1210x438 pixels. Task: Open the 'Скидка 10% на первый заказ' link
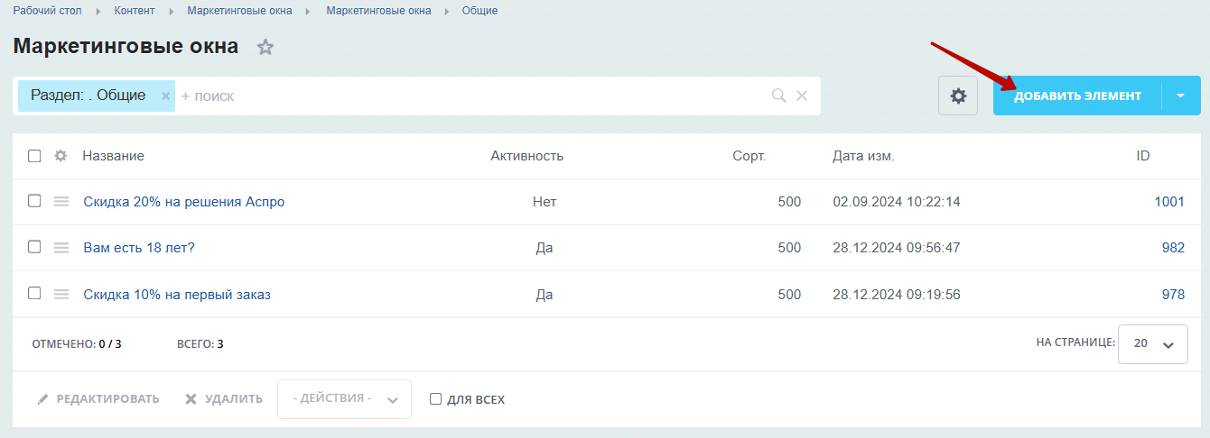[x=177, y=294]
